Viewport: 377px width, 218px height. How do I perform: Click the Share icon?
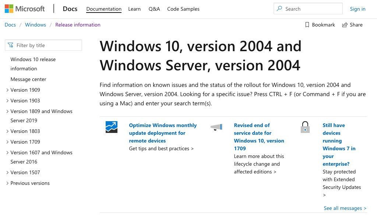pyautogui.click(x=345, y=25)
